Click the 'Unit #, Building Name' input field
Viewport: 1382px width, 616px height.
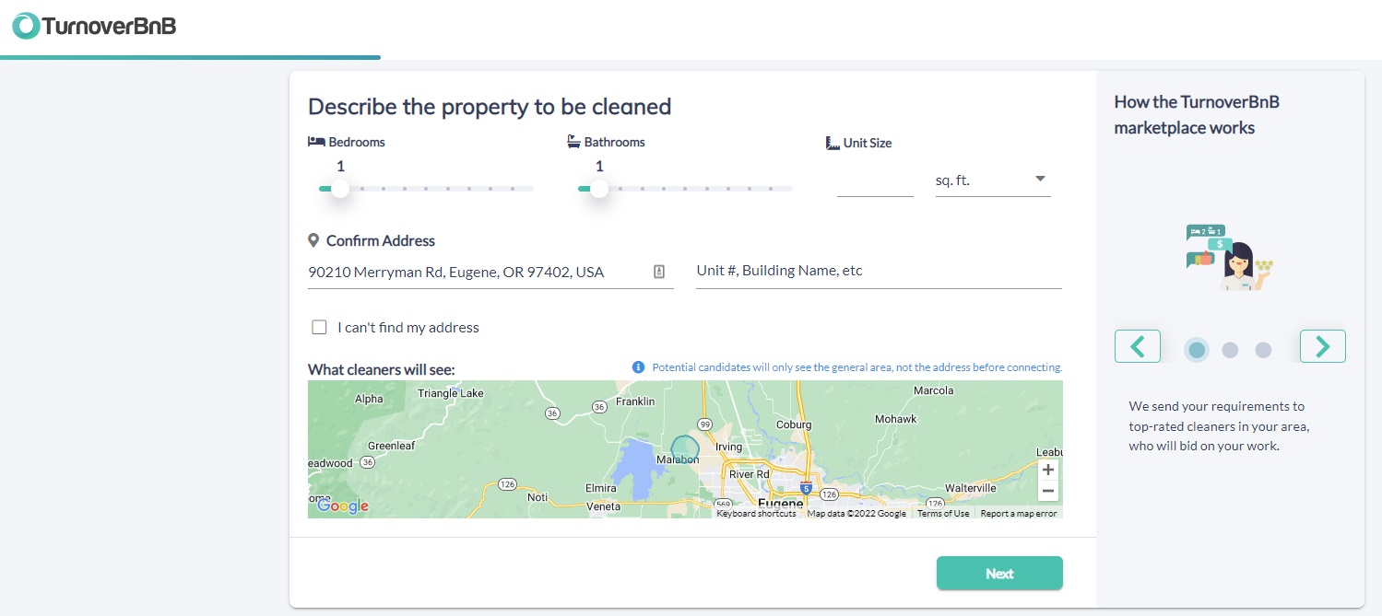click(878, 270)
